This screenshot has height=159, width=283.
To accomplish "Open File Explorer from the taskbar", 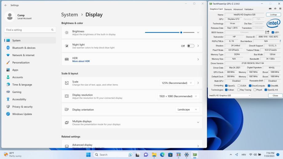I will (x=154, y=155).
